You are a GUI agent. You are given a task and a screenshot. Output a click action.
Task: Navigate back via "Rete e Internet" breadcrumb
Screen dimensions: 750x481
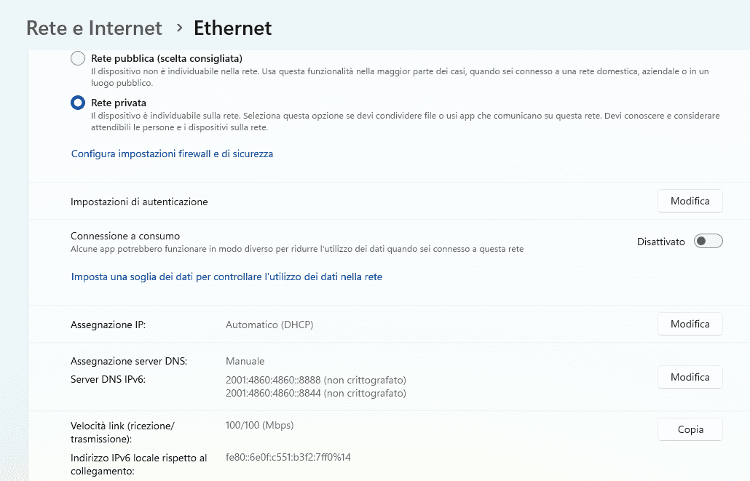coord(94,28)
